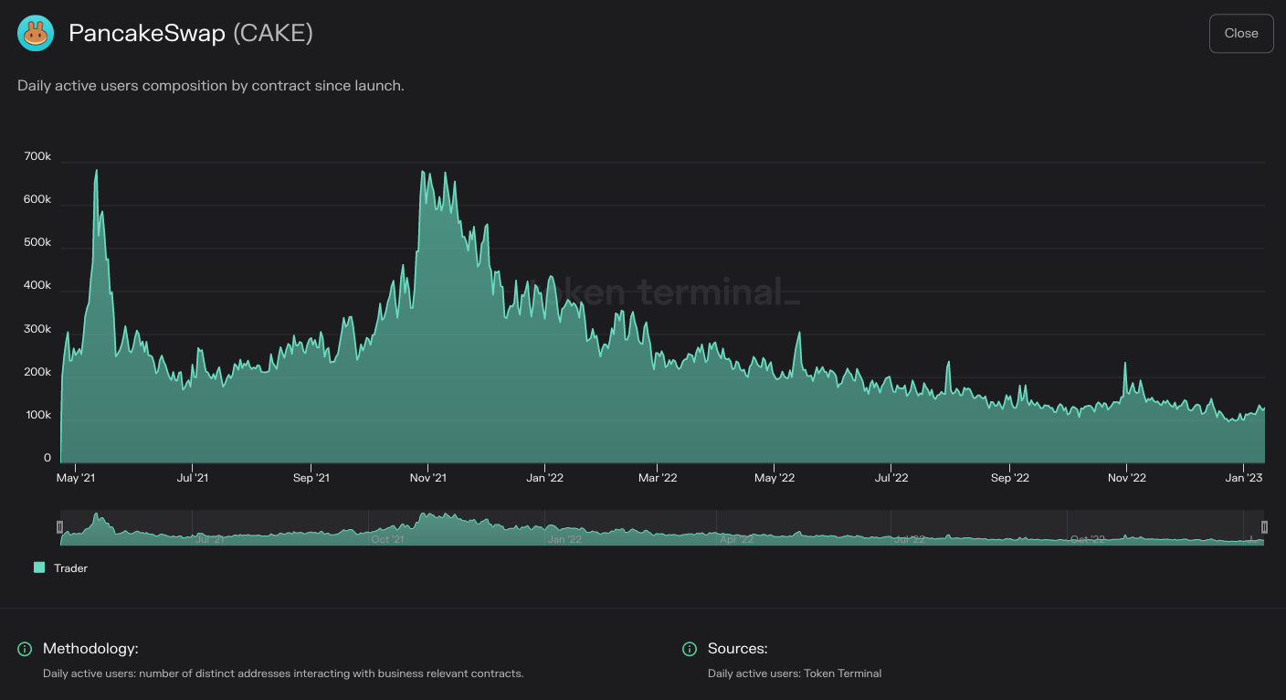
Task: Click the teal square in the Trader legend
Action: pos(40,567)
